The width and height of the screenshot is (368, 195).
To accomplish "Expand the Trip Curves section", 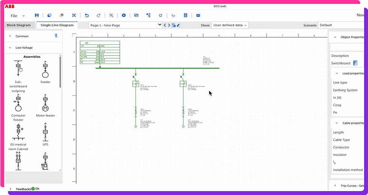I will click(335, 186).
